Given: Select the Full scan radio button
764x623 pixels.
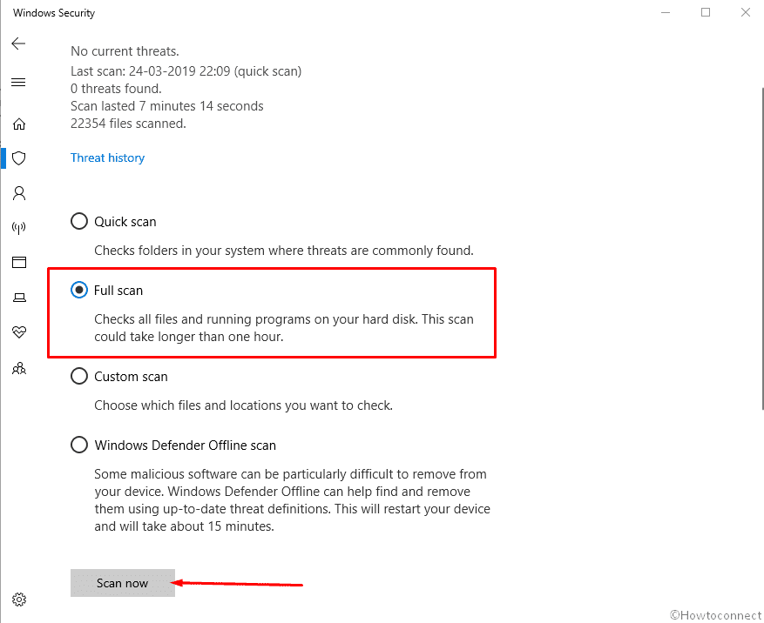Looking at the screenshot, I should click(x=79, y=290).
